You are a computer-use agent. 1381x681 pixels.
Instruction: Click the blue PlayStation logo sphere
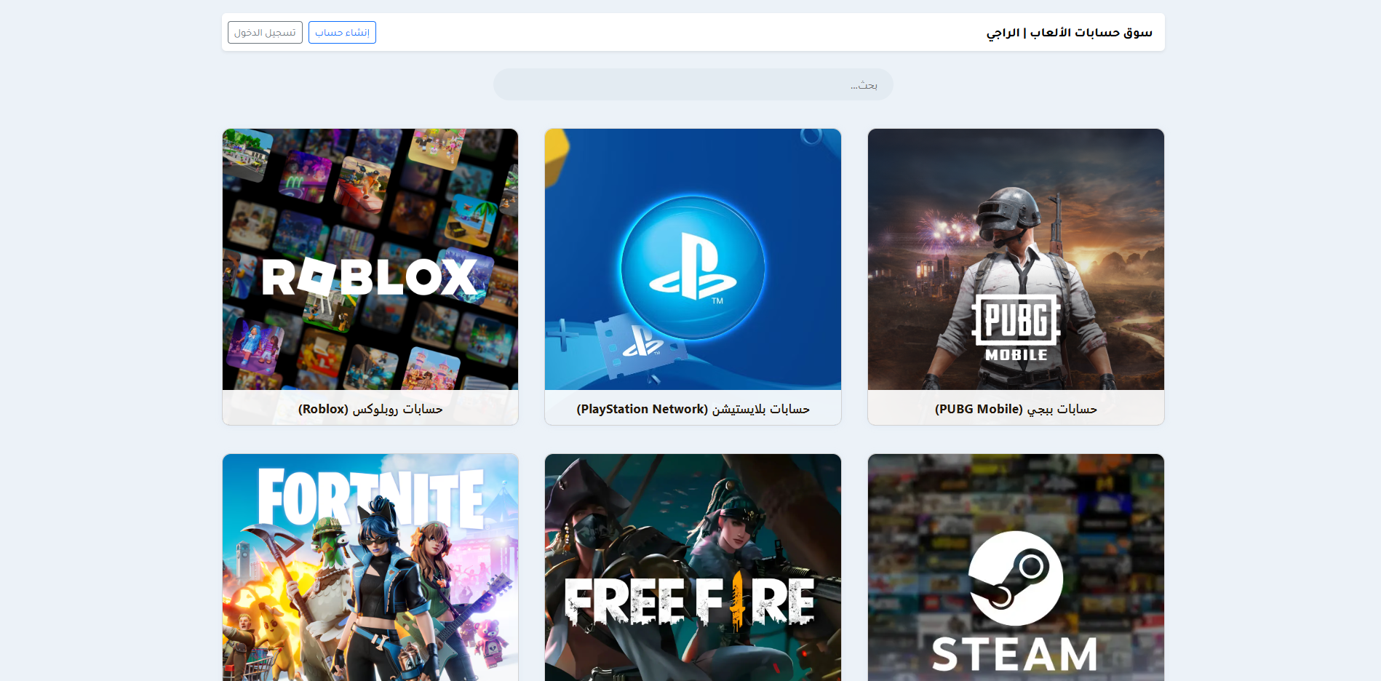tap(692, 268)
